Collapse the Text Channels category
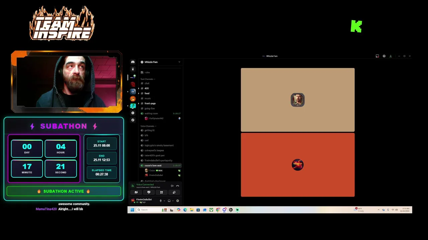 (148, 79)
